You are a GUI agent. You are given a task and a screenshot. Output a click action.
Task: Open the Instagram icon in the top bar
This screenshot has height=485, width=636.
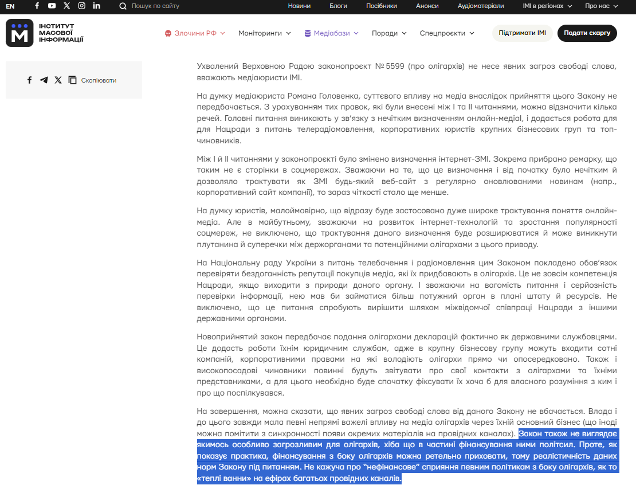pos(81,6)
